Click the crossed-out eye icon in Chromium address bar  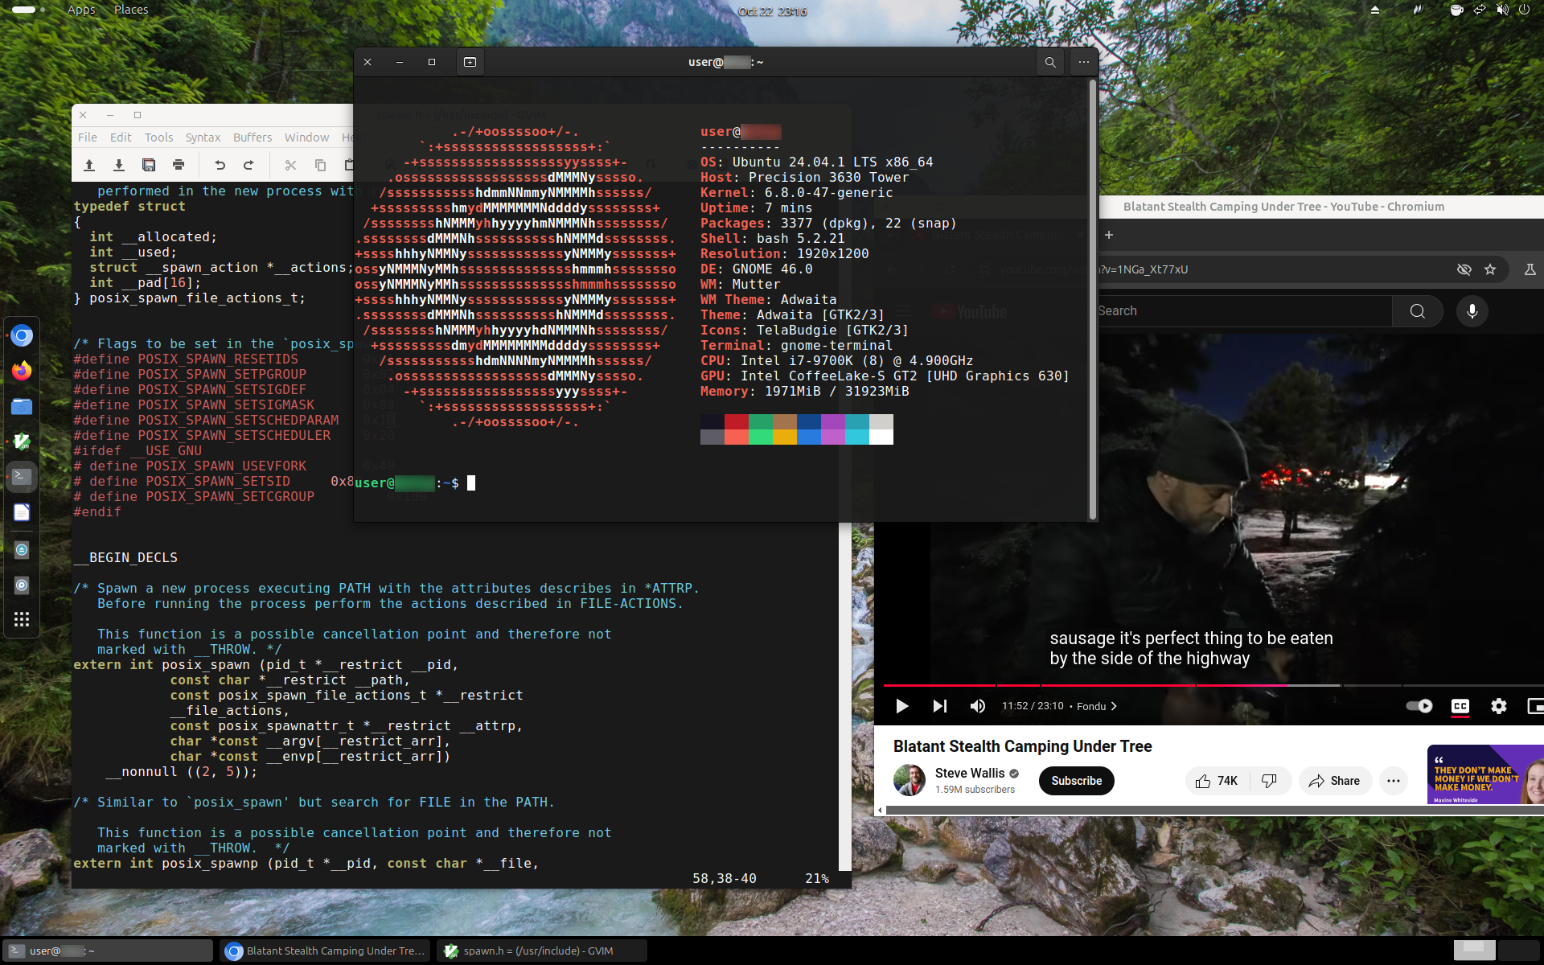click(1464, 269)
